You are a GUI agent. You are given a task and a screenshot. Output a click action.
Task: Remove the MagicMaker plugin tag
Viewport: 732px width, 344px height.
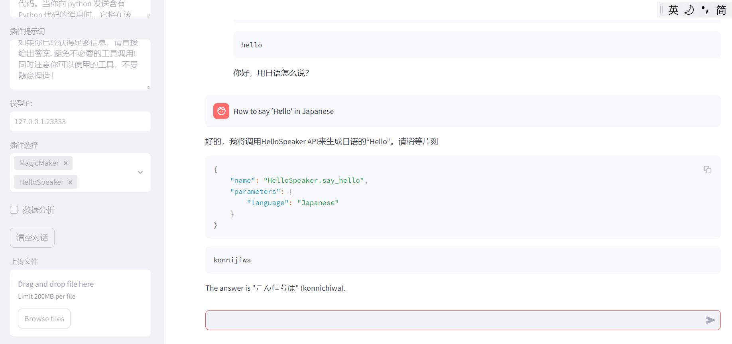tap(65, 163)
